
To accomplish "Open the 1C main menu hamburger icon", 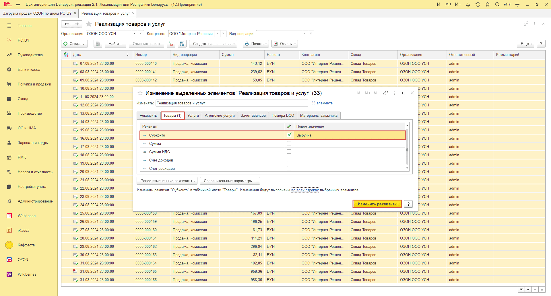I will (x=18, y=4).
